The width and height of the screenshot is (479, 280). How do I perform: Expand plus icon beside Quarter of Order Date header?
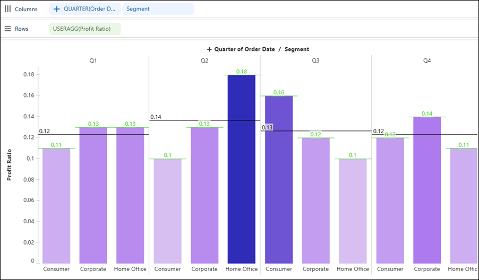coord(209,49)
